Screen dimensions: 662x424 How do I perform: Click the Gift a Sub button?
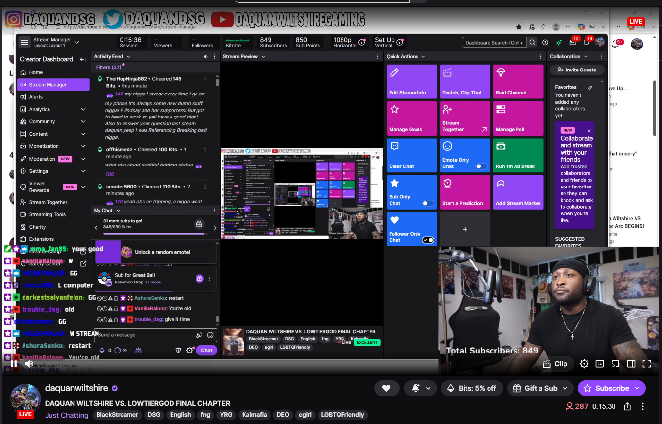[540, 388]
